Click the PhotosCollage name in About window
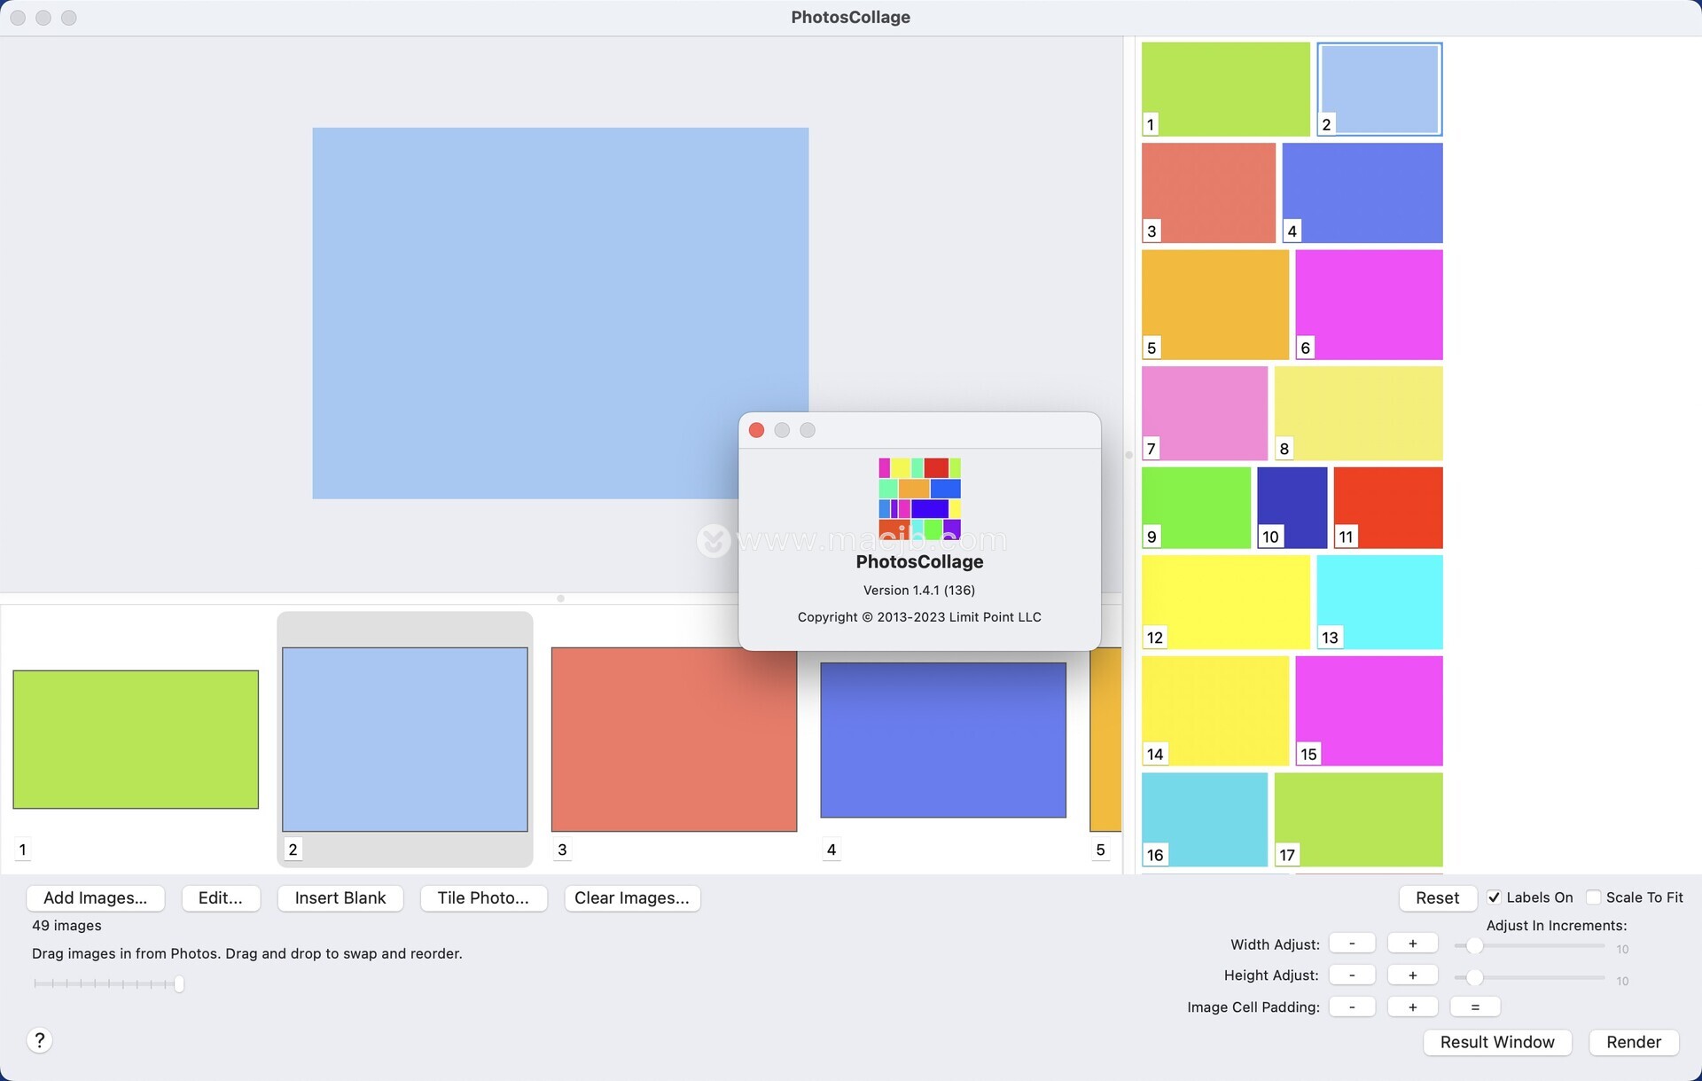 pos(919,562)
